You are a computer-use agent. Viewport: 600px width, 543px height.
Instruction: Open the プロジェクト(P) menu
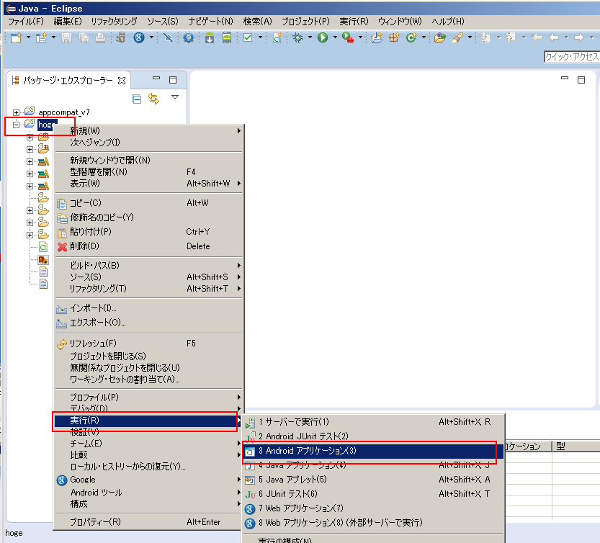[x=305, y=22]
